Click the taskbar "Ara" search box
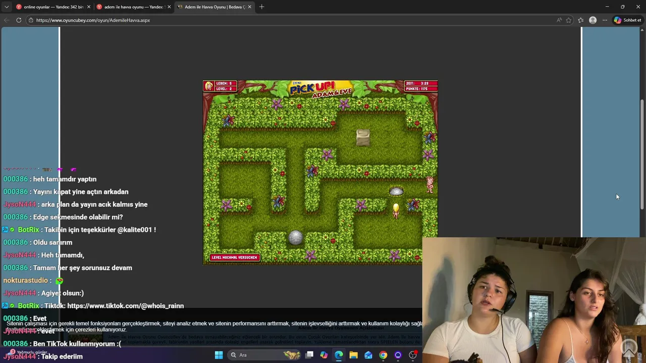646x363 pixels. point(263,355)
